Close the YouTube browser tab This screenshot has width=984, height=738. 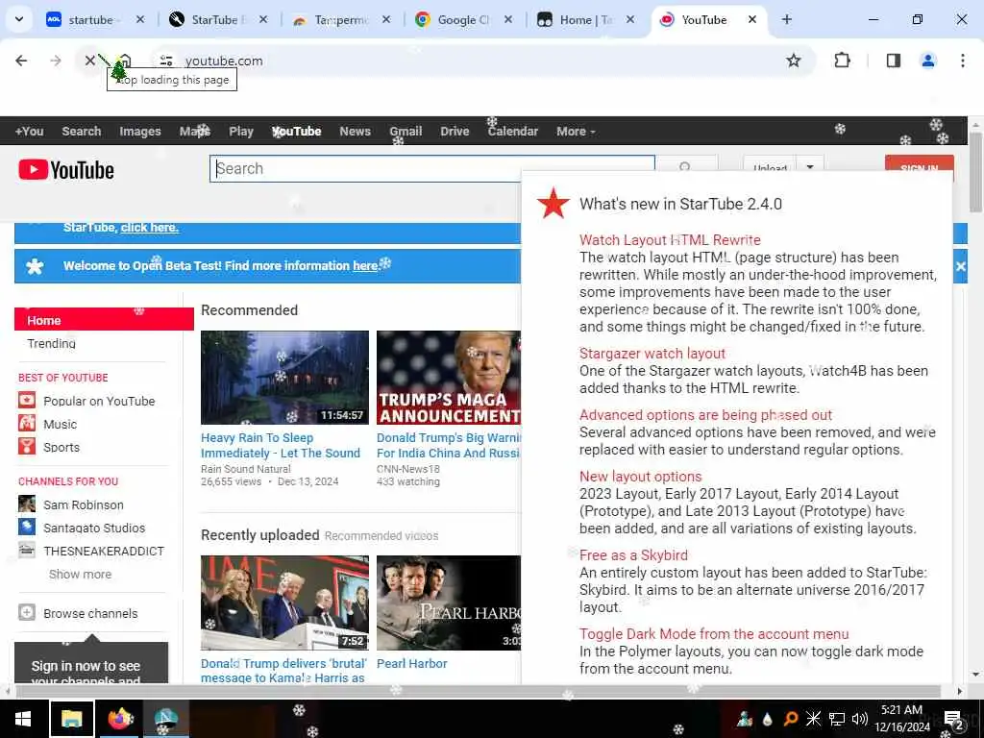[x=751, y=19]
